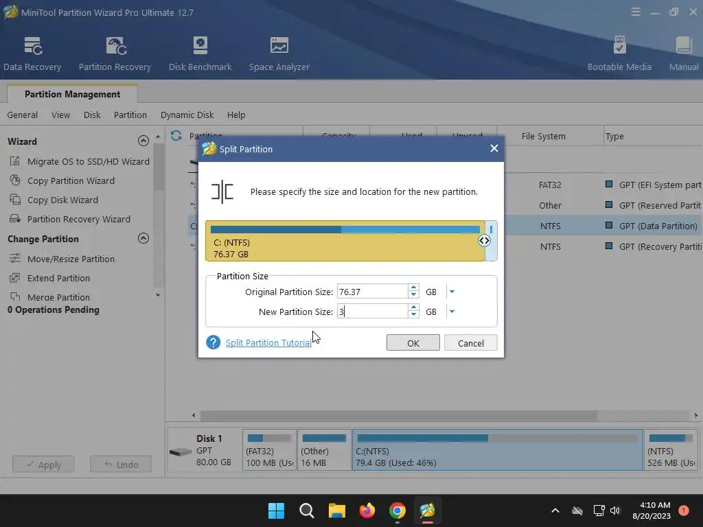Open the Split Partition Tutorial link
Screen dimensions: 703x527
tap(268, 343)
